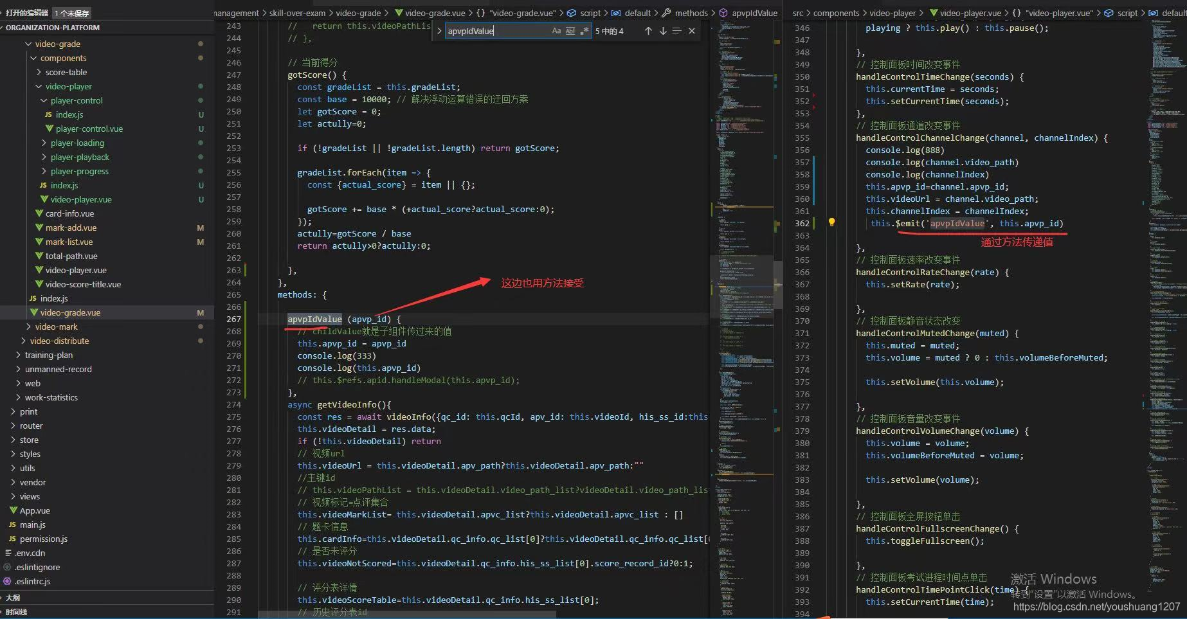Viewport: 1187px width, 619px height.
Task: Click the highlighted apvpIdValue on line 267
Action: click(x=314, y=319)
